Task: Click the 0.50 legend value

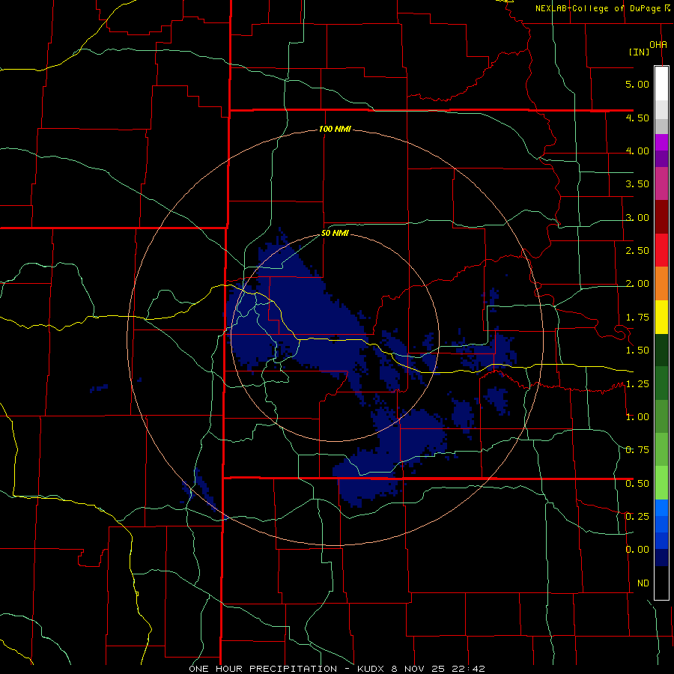Action: coord(637,484)
